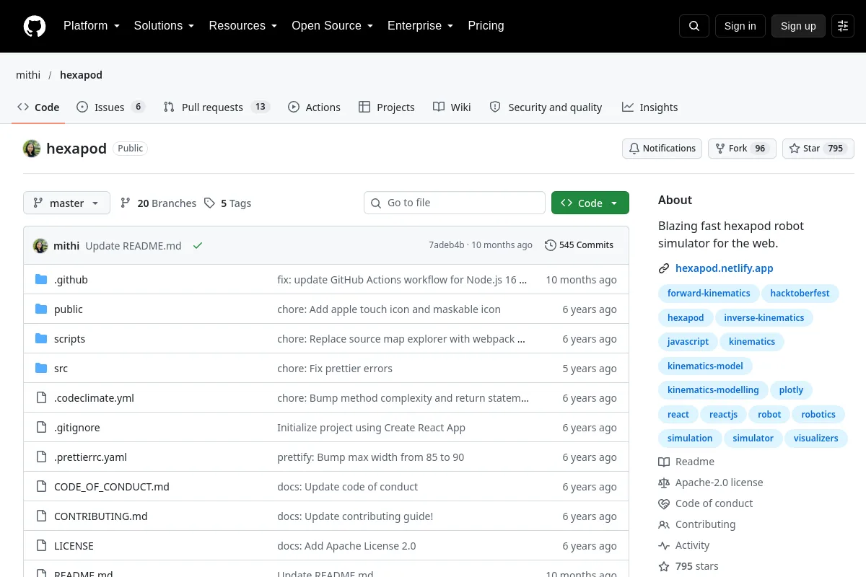Click the Notifications button
The height and width of the screenshot is (577, 866).
[662, 149]
